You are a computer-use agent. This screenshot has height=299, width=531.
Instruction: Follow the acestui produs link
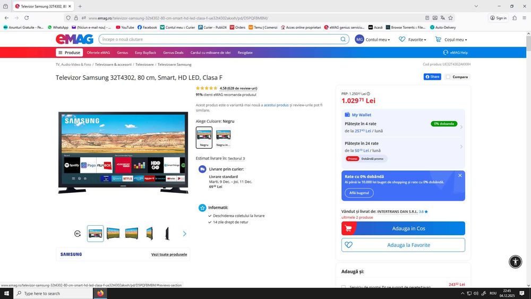[x=276, y=105]
